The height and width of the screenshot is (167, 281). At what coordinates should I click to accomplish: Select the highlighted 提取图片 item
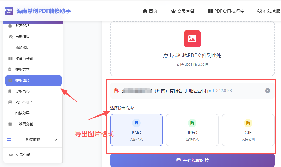tap(33, 80)
